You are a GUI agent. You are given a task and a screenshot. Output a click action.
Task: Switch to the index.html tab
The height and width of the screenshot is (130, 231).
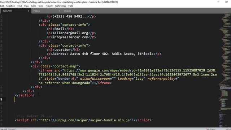tap(16, 11)
